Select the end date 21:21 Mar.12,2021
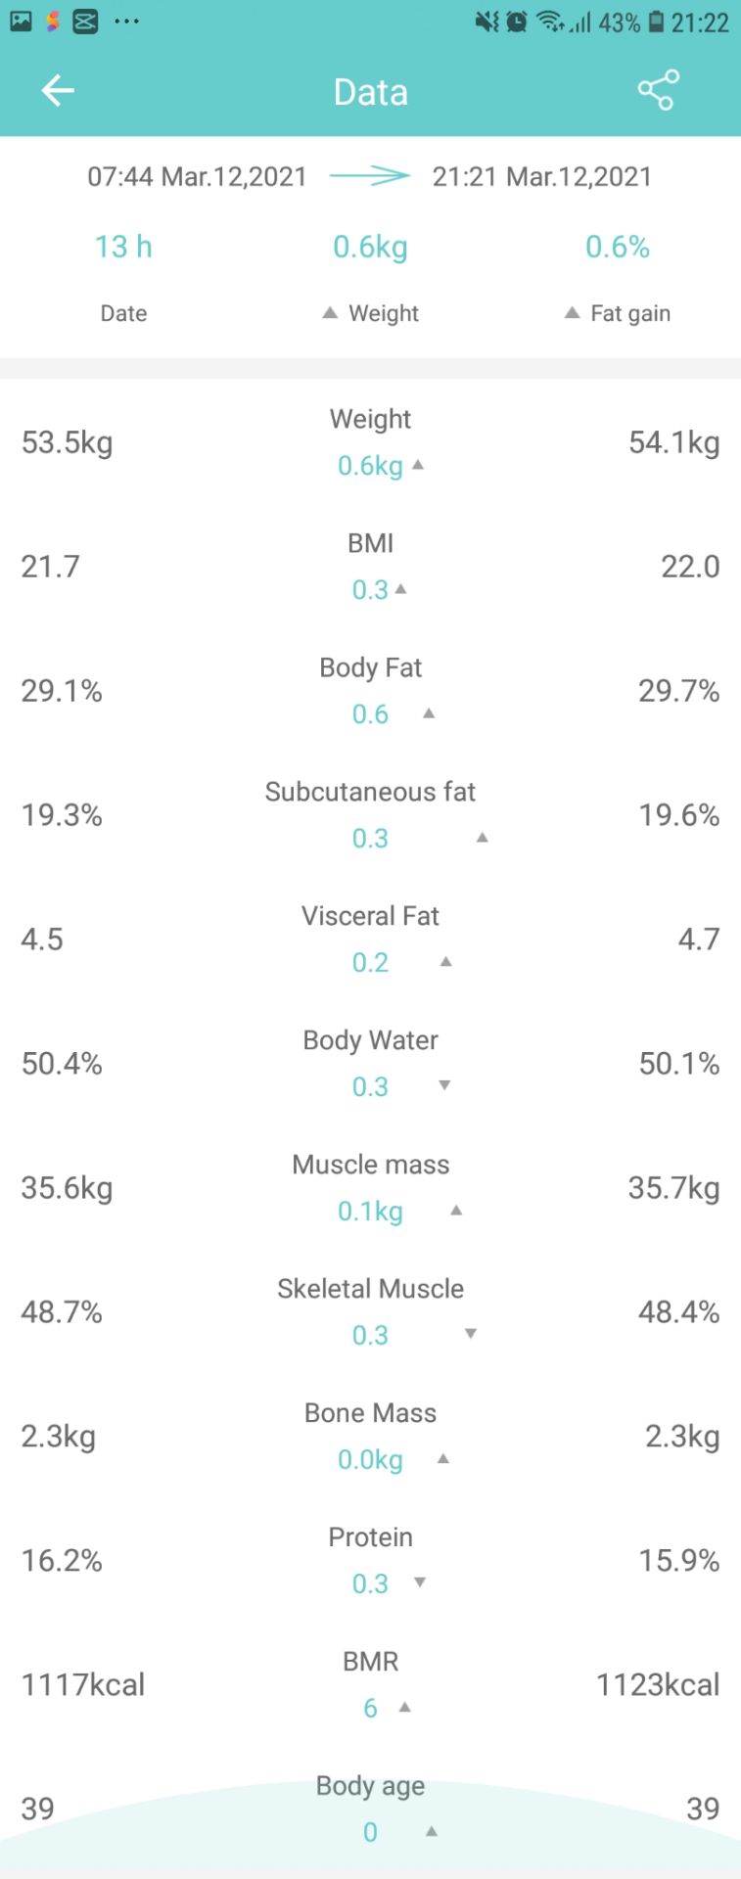Image resolution: width=741 pixels, height=1879 pixels. coord(542,176)
